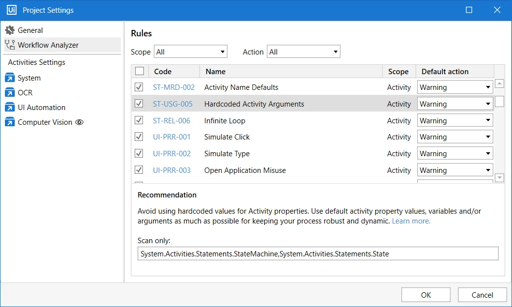Select the Activity Name Defaults rule name
Screen dimensions: 512x307
pos(241,87)
